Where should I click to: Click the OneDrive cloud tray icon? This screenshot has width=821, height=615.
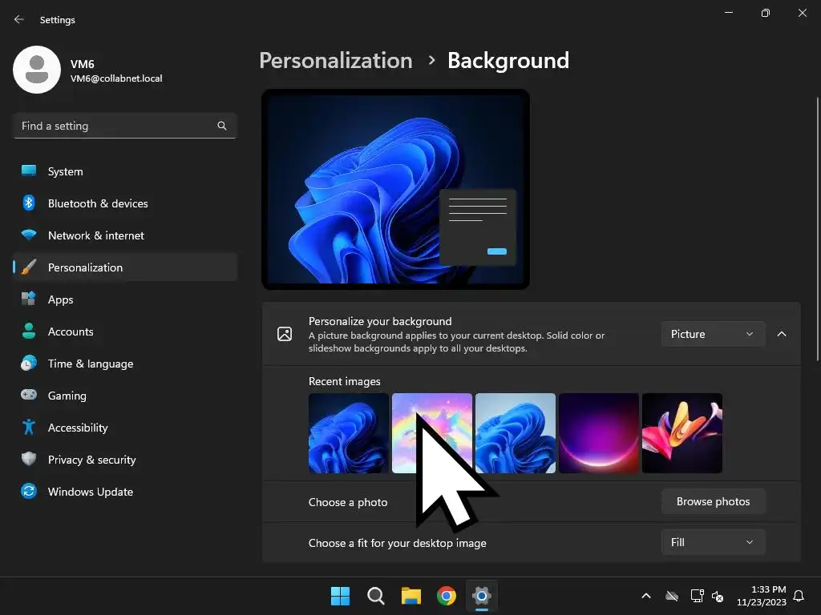tap(672, 596)
